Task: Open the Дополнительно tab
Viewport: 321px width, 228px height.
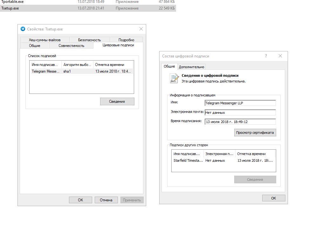Action: (x=191, y=67)
